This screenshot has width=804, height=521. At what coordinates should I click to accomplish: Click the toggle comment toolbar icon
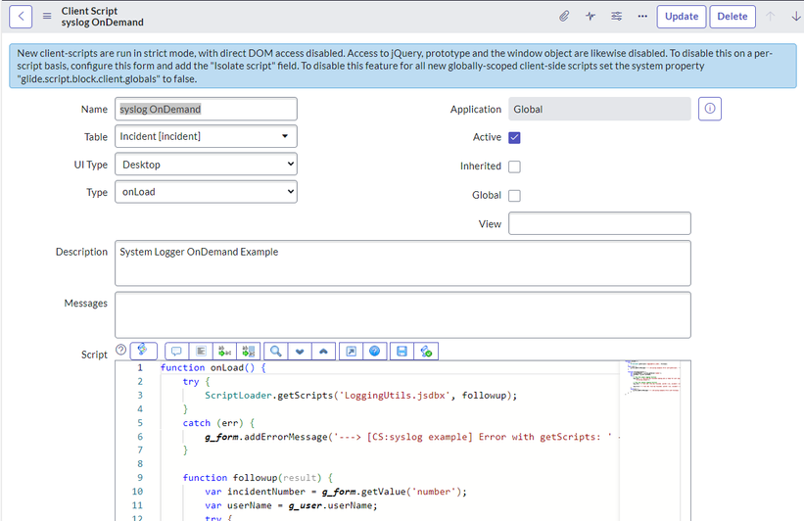point(176,352)
